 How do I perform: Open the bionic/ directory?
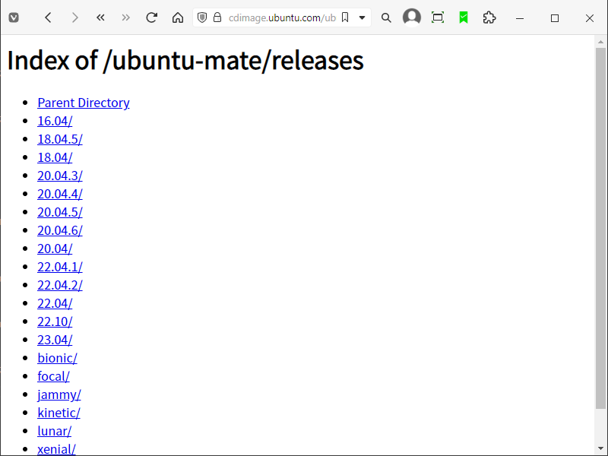(x=58, y=358)
